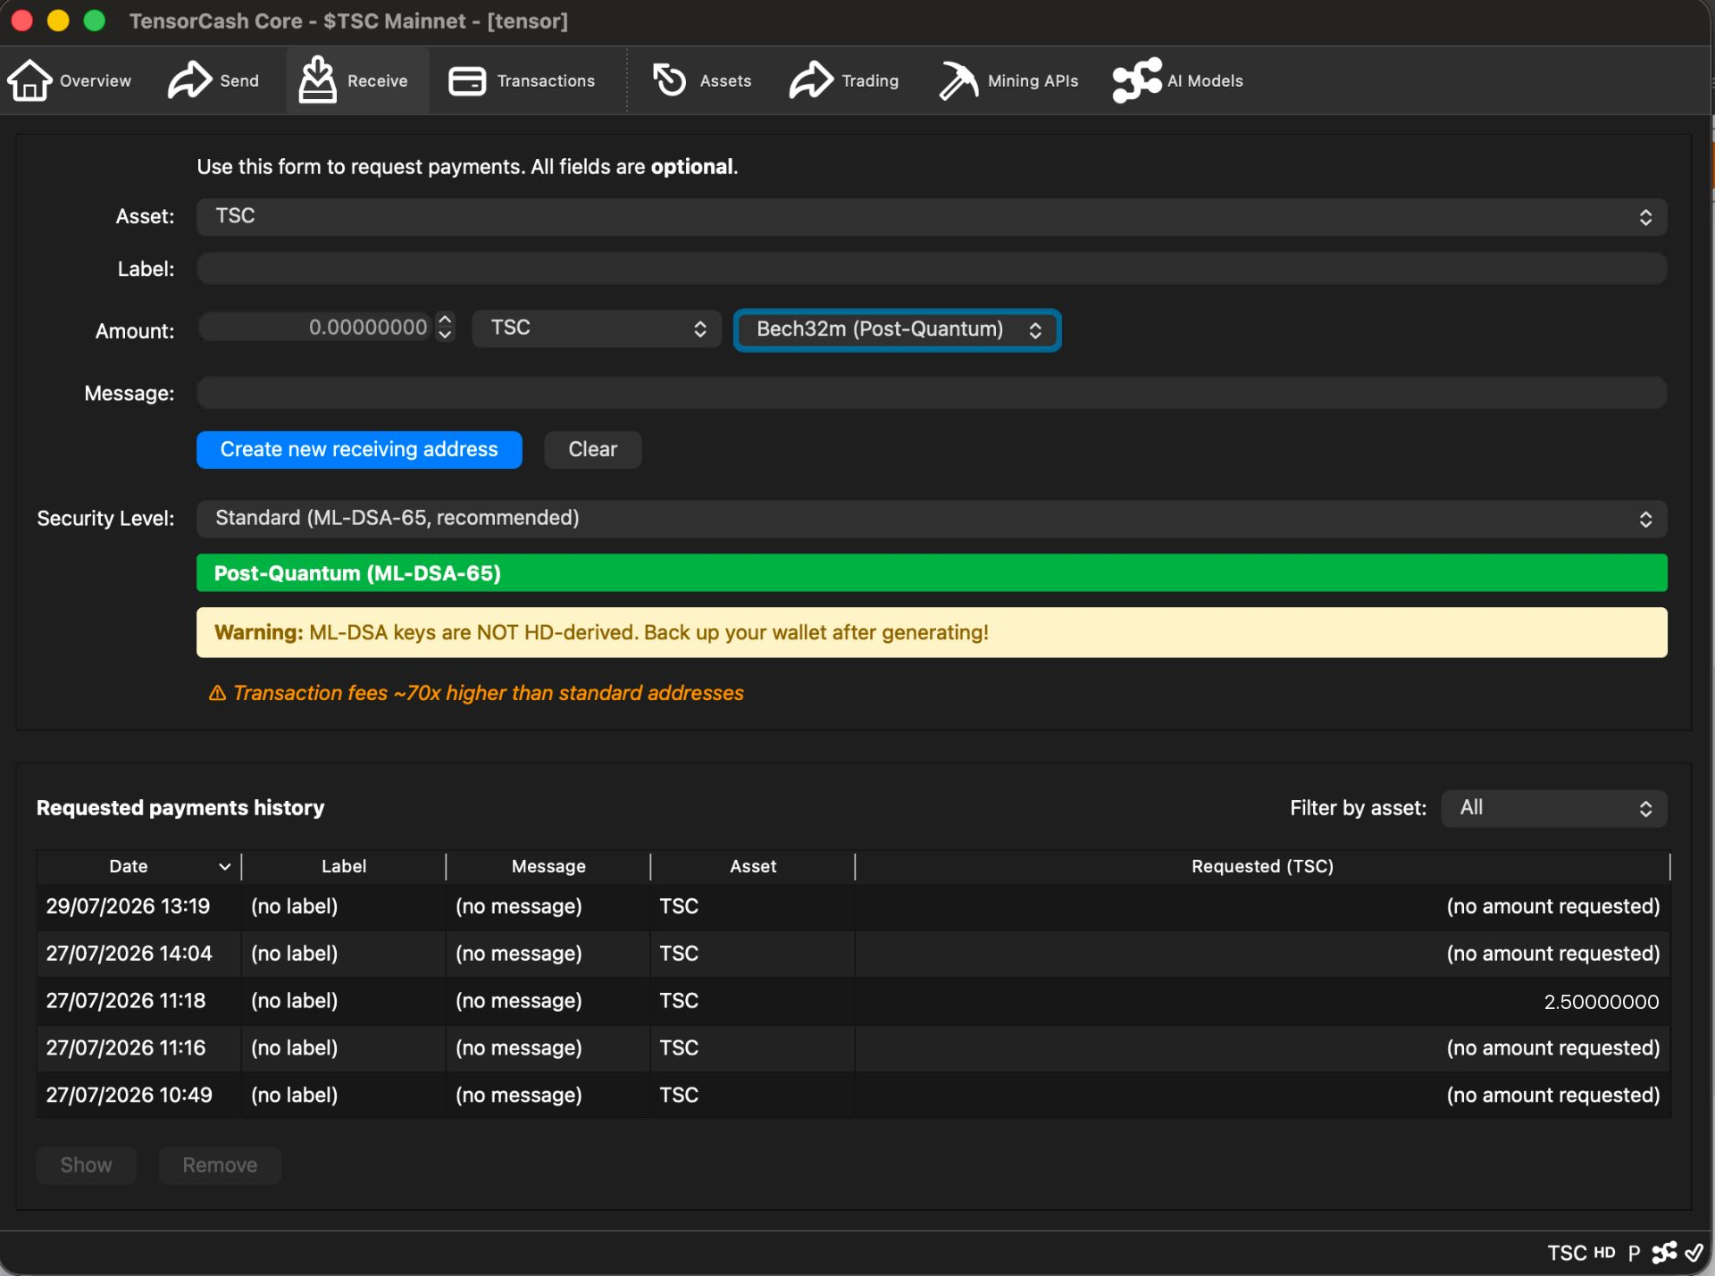Viewport: 1715px width, 1276px height.
Task: Click the Label column header
Action: (x=344, y=866)
